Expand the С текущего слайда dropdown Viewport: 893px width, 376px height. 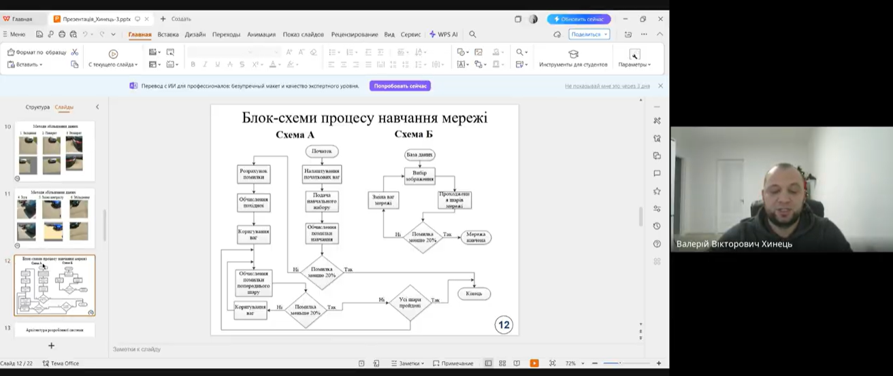113,65
